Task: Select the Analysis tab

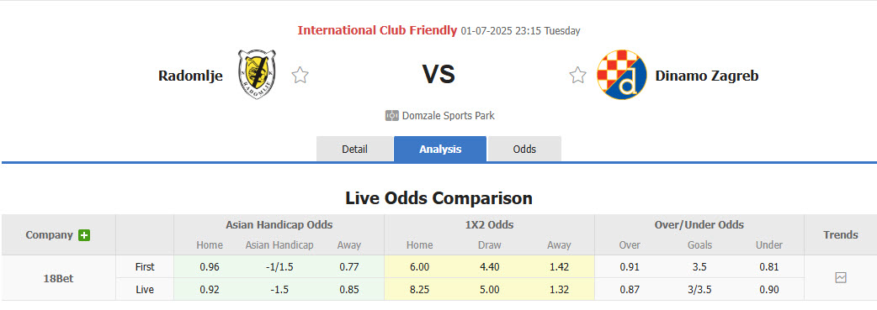Action: tap(440, 150)
